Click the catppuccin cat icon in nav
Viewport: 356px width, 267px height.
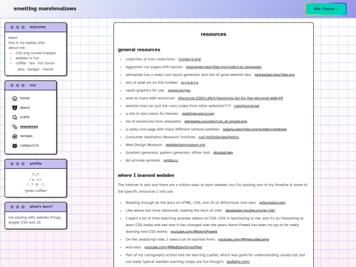(x=15, y=146)
